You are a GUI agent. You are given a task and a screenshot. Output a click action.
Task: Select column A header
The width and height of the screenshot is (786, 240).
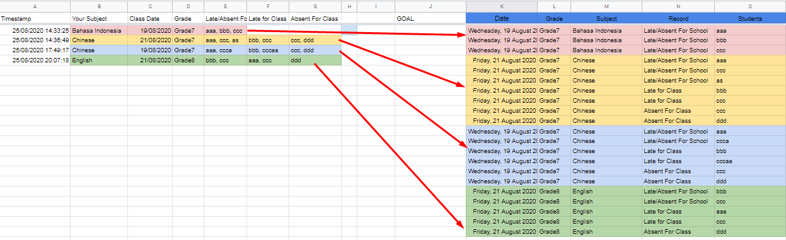click(35, 6)
